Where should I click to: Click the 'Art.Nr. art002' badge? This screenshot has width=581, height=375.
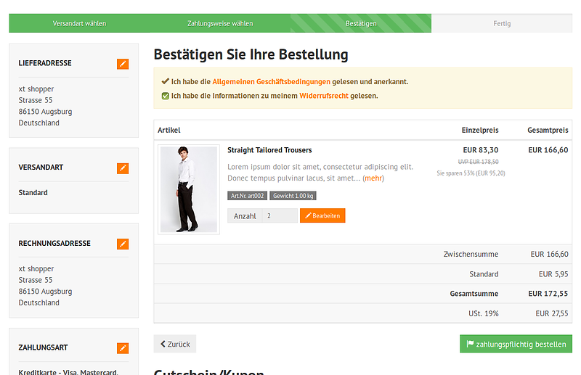[x=247, y=196]
